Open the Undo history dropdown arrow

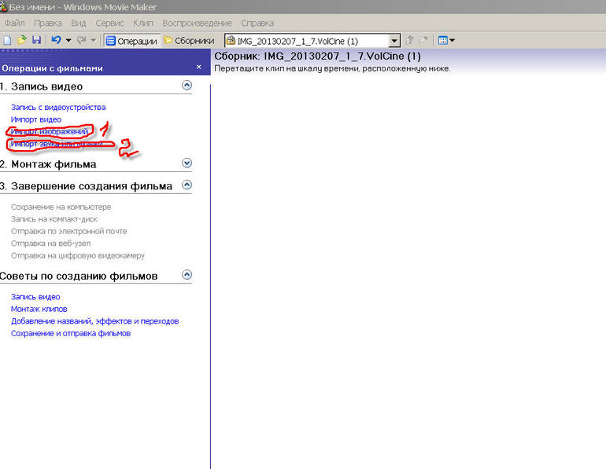click(68, 40)
